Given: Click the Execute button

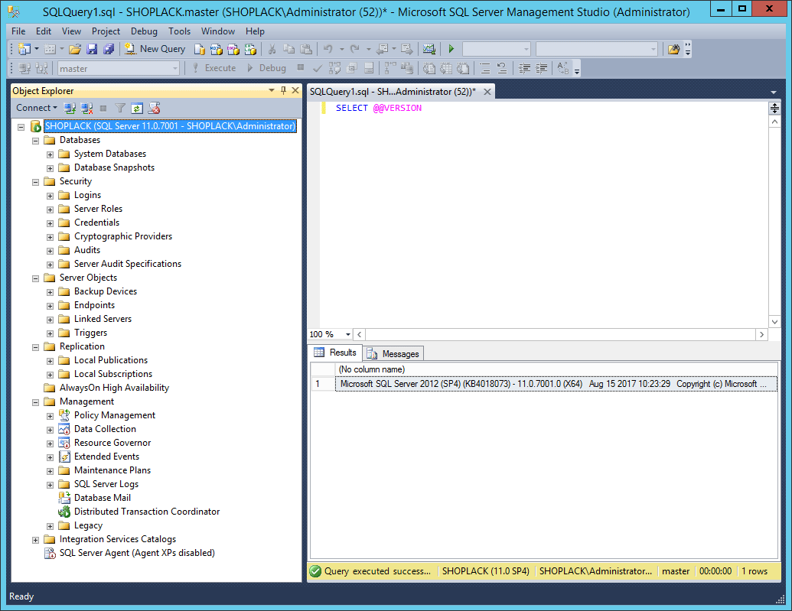Looking at the screenshot, I should point(214,68).
